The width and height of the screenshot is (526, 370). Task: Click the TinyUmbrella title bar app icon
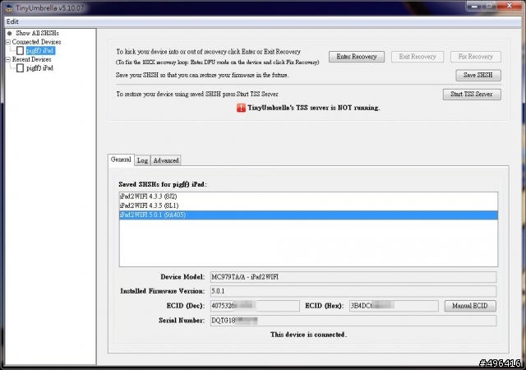coord(9,7)
